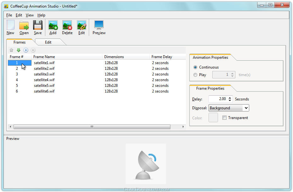The width and height of the screenshot is (293, 192).
Task: Enable the Transparent checkbox
Action: [224, 118]
